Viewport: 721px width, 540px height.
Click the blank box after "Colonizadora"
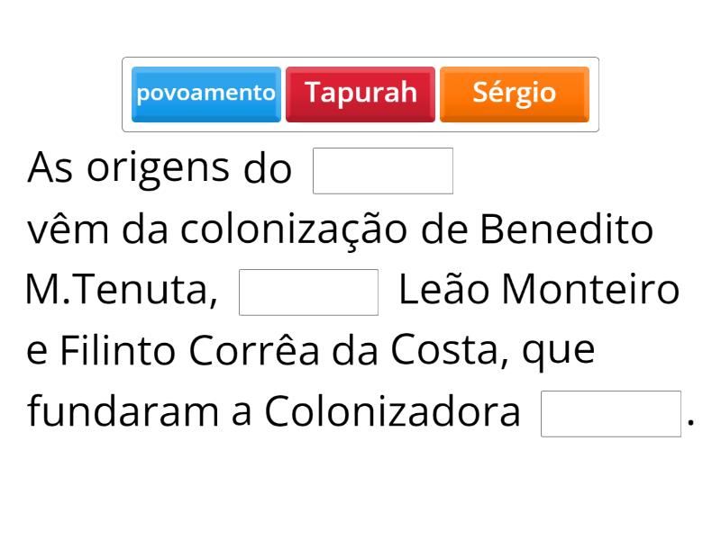(x=610, y=414)
